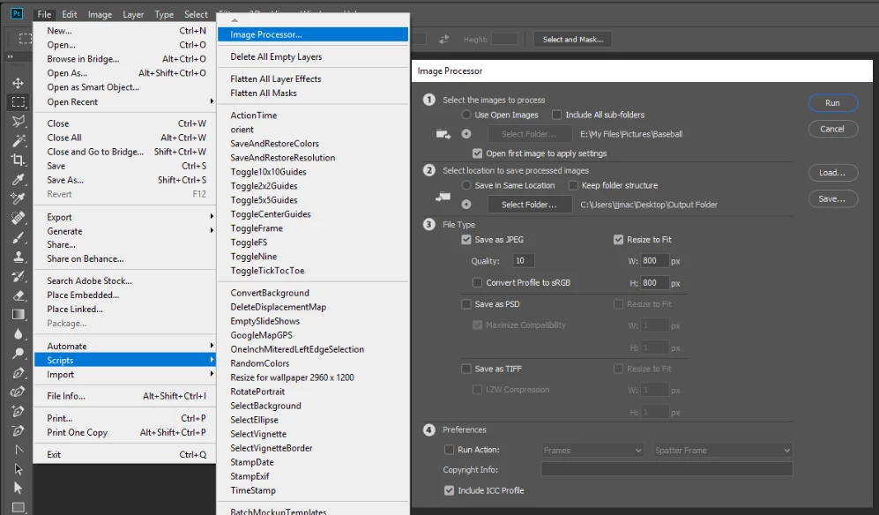Viewport: 879px width, 515px height.
Task: Open the Layer menu
Action: (133, 14)
